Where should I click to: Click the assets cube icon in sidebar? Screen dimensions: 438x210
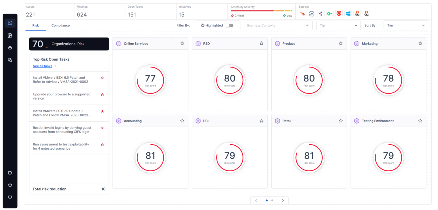coord(10,48)
